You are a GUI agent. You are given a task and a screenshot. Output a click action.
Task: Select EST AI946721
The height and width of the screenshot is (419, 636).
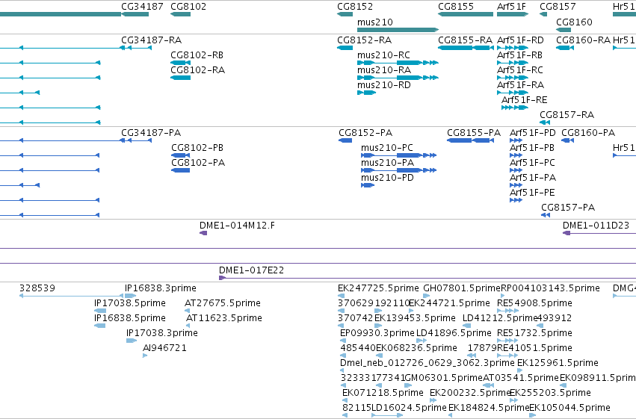click(164, 349)
